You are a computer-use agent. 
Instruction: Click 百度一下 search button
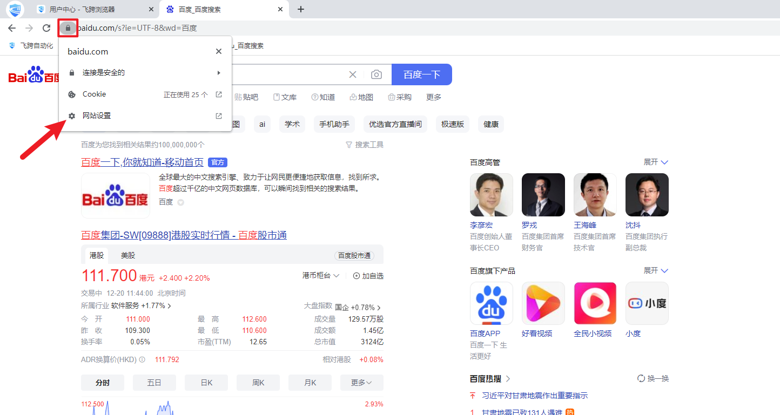coord(422,74)
